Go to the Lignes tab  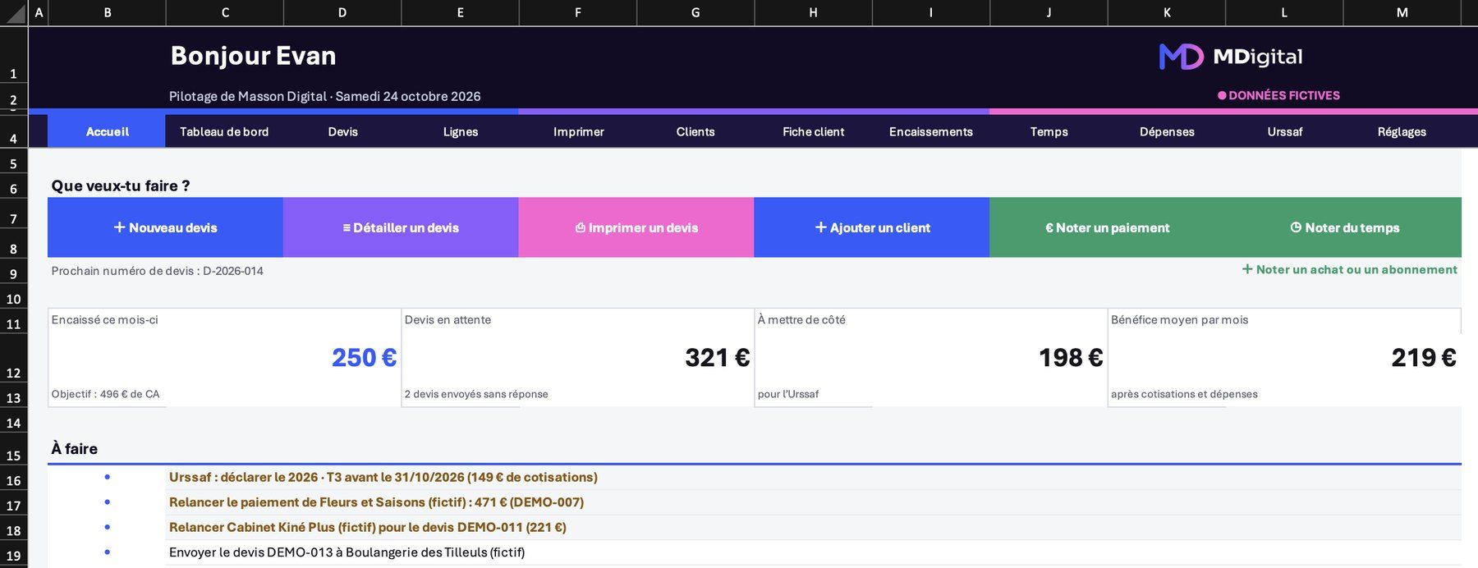pyautogui.click(x=460, y=131)
